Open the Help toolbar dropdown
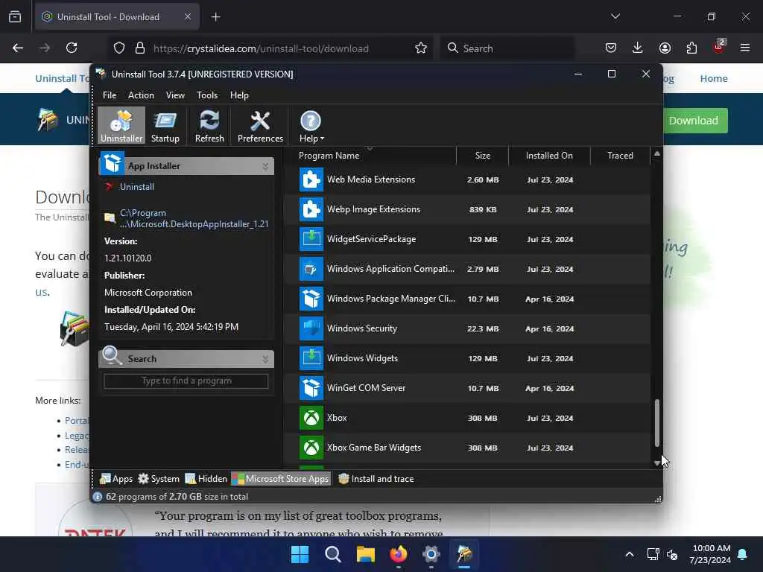This screenshot has height=572, width=763. (x=311, y=126)
